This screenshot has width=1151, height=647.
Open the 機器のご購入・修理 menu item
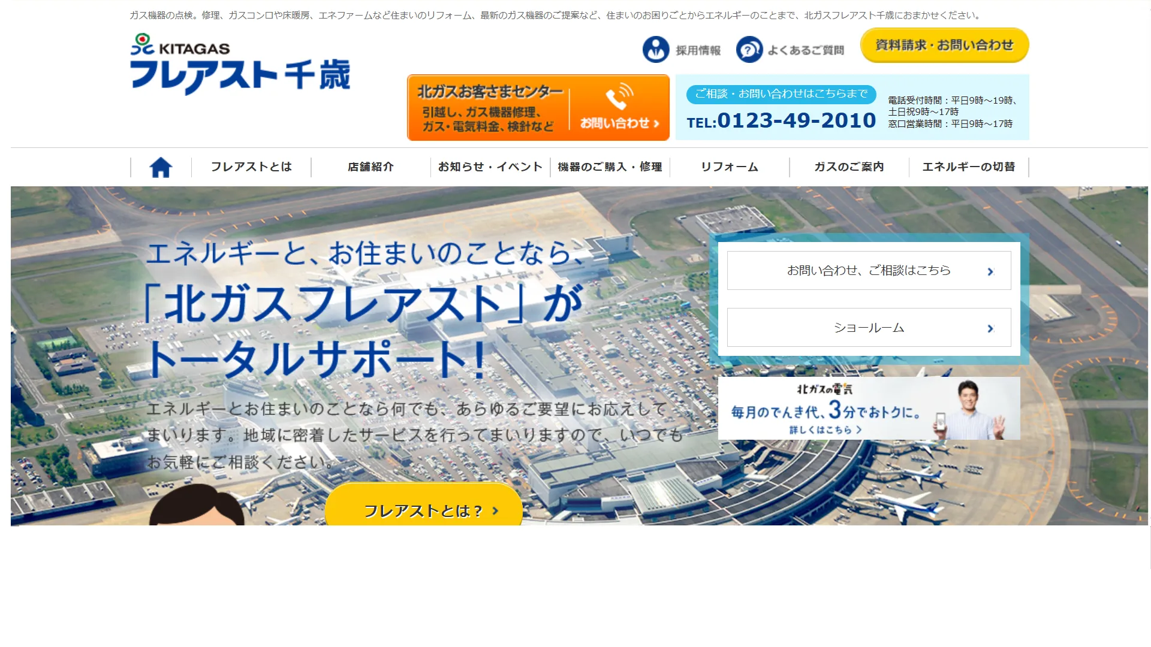[610, 167]
